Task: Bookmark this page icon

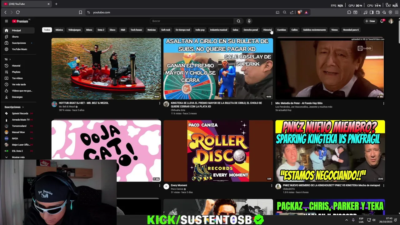Action: click(80, 12)
